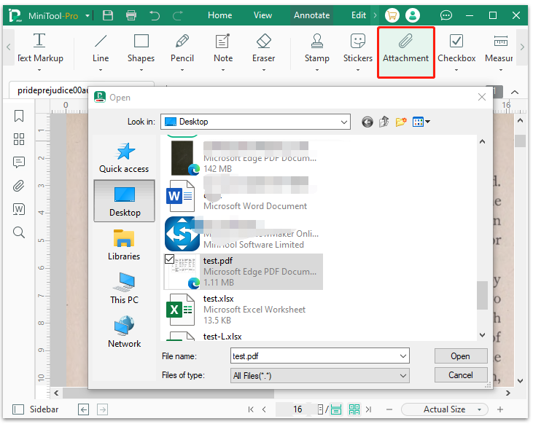533x424 pixels.
Task: Click the file list vertical scrollbar thumb
Action: coord(482,295)
